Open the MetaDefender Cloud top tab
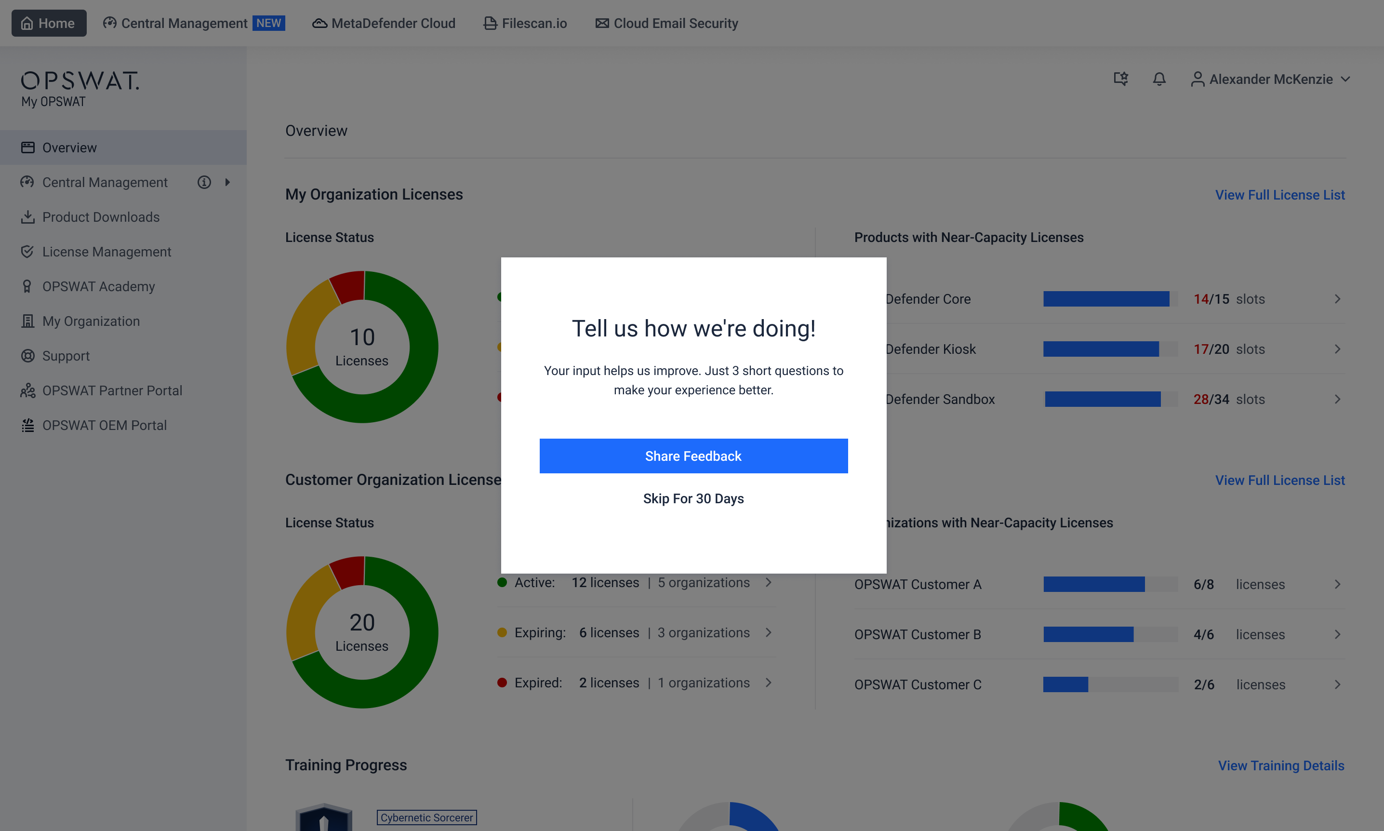1384x831 pixels. 384,23
